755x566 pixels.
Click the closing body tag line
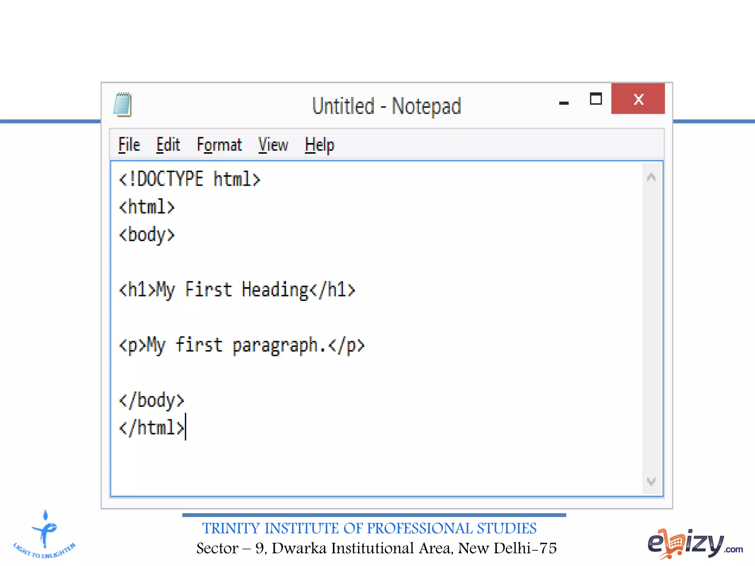click(x=152, y=401)
